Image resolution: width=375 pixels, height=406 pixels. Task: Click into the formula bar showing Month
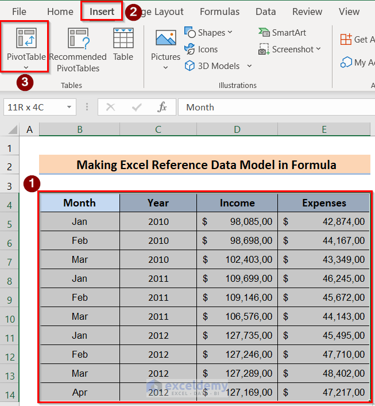coord(276,107)
